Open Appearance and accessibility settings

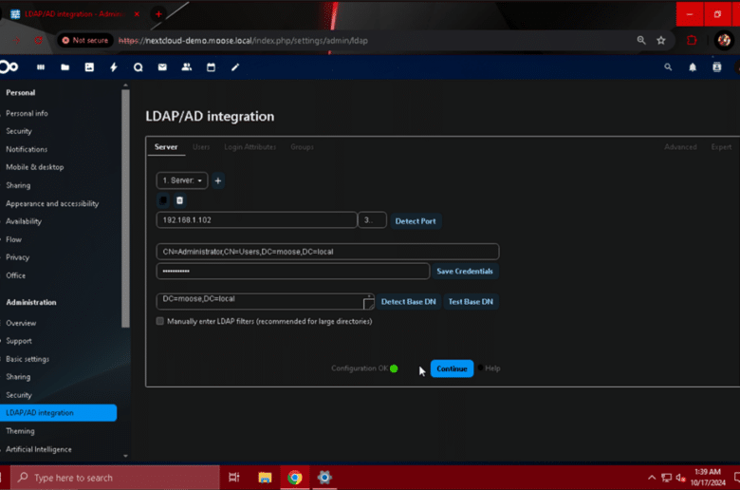point(52,203)
